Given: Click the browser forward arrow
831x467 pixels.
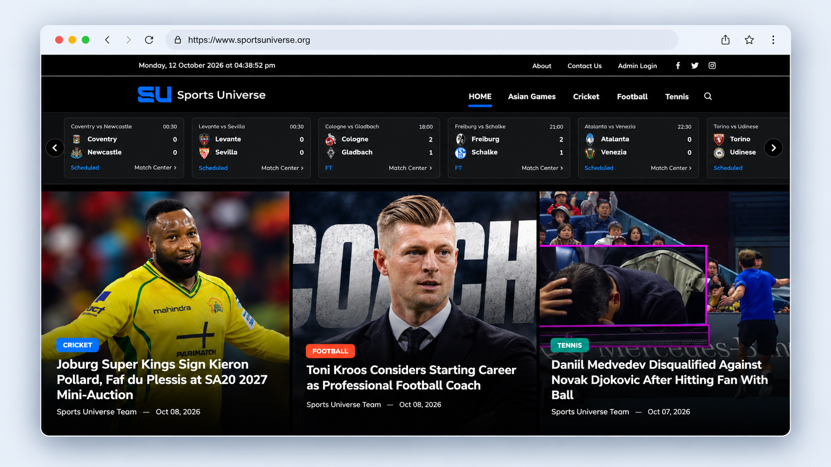Looking at the screenshot, I should 128,40.
